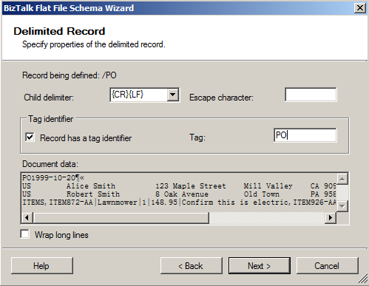The height and width of the screenshot is (286, 369).
Task: Click the document data scroll down arrow
Action: 342,206
